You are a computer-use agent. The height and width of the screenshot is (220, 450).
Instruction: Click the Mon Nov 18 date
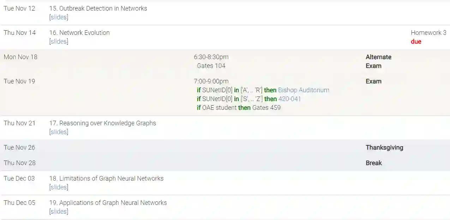click(20, 57)
